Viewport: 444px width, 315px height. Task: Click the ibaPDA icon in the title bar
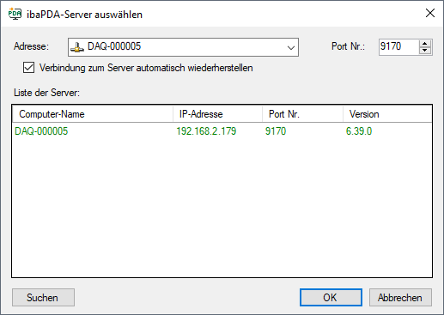(x=15, y=14)
